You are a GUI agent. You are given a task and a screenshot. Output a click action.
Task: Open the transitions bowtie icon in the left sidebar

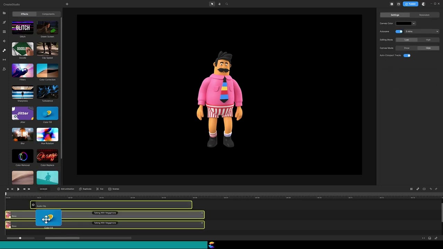4,60
